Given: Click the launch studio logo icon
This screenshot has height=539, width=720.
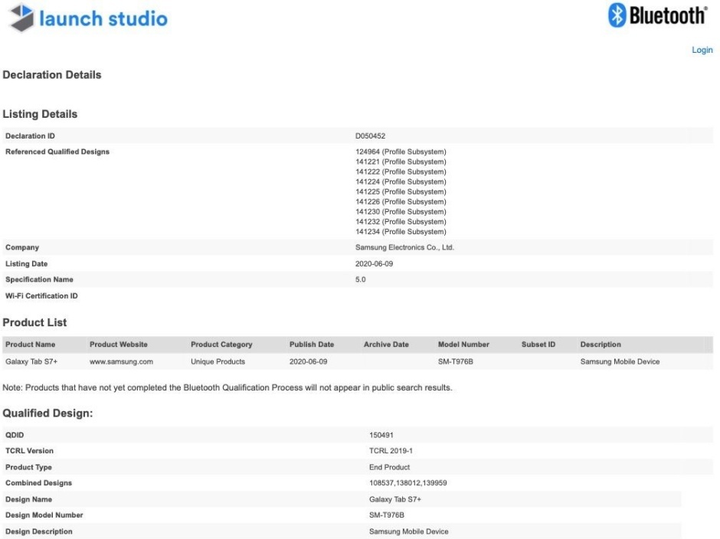Looking at the screenshot, I should [x=22, y=19].
